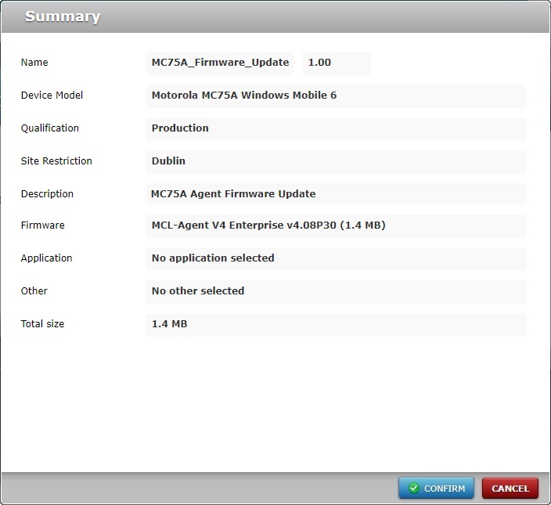Viewport: 551px width, 505px height.
Task: Click the Application label
Action: 46,258
